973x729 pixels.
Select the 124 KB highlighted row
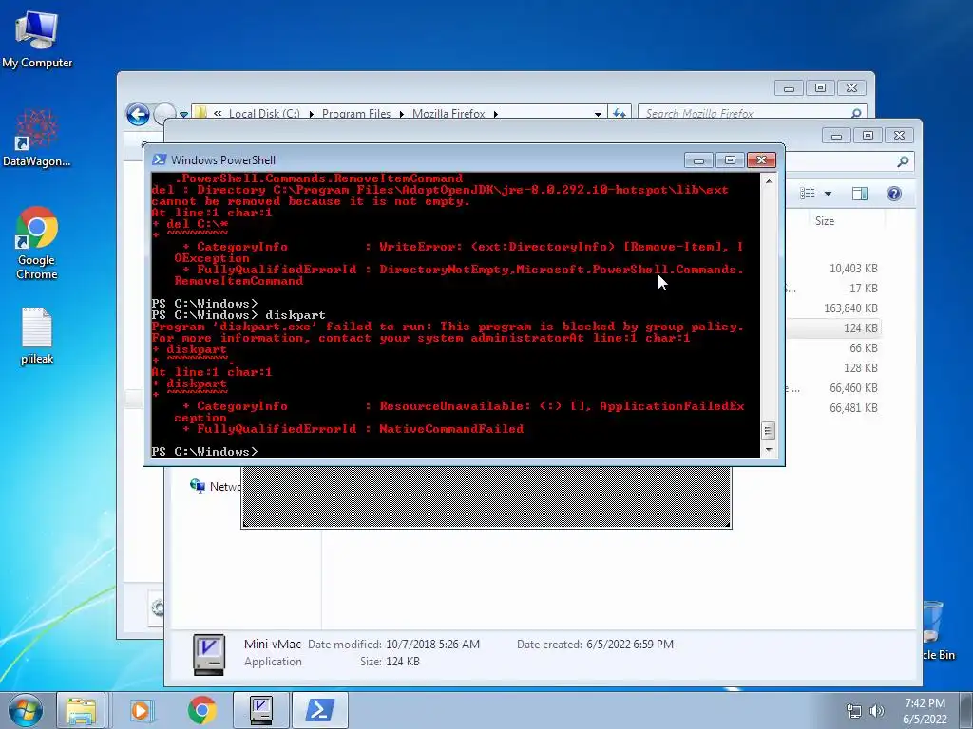coord(834,327)
